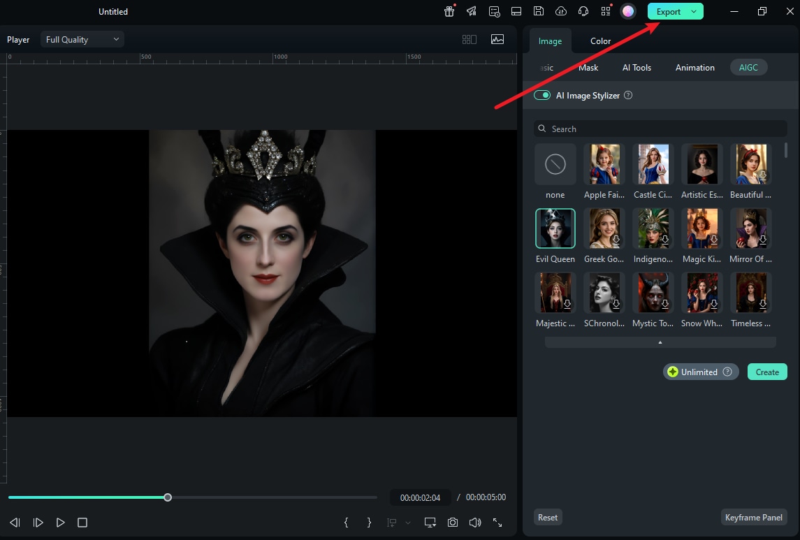The height and width of the screenshot is (540, 800).
Task: Click the Unlimited credits badge
Action: 701,372
